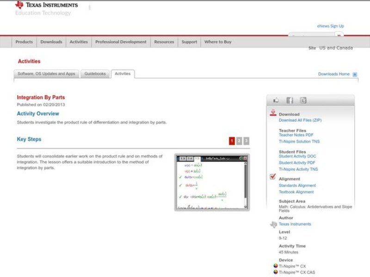Jump to Key Steps page 3

coord(247,141)
